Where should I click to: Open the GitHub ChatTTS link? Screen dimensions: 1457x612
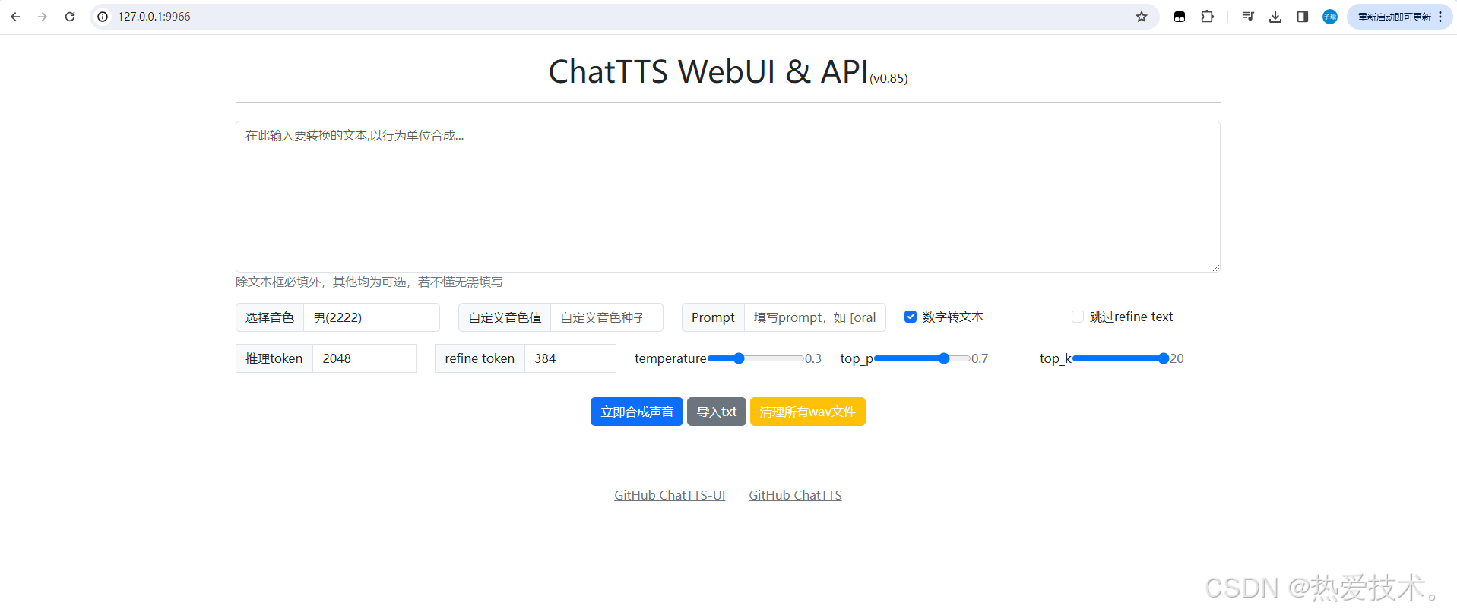click(795, 495)
